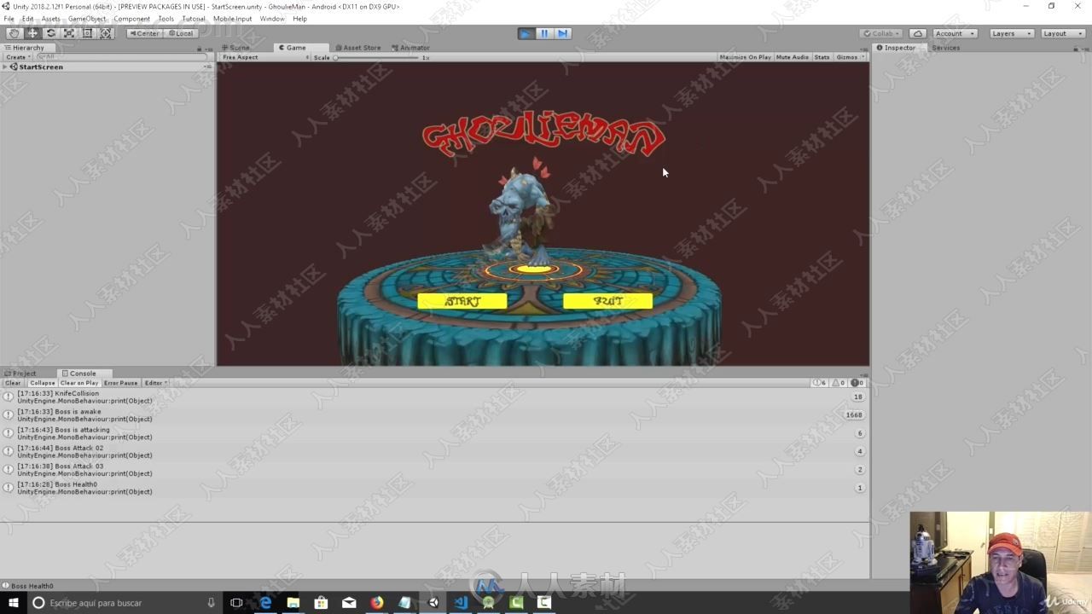This screenshot has width=1092, height=614.
Task: Switch to the Scene tab
Action: click(236, 48)
